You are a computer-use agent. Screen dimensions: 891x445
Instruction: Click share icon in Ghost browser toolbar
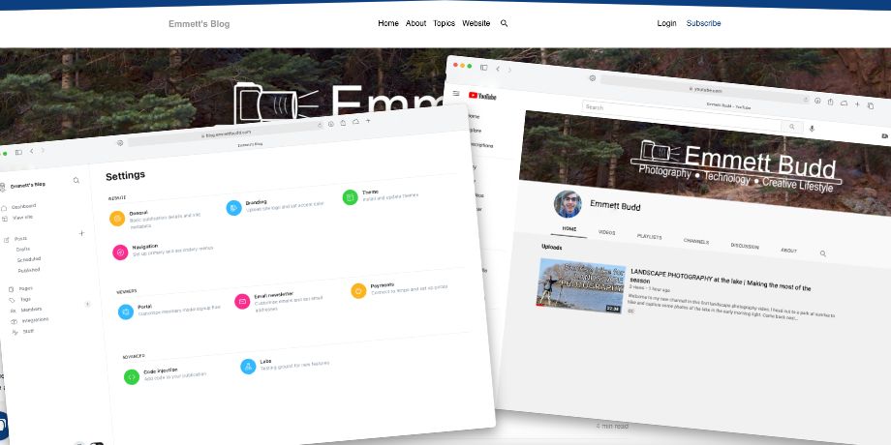click(343, 123)
